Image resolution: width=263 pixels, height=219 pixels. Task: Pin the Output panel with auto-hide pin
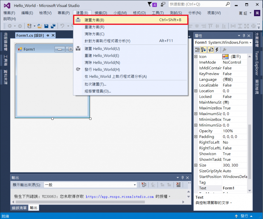pos(183,178)
